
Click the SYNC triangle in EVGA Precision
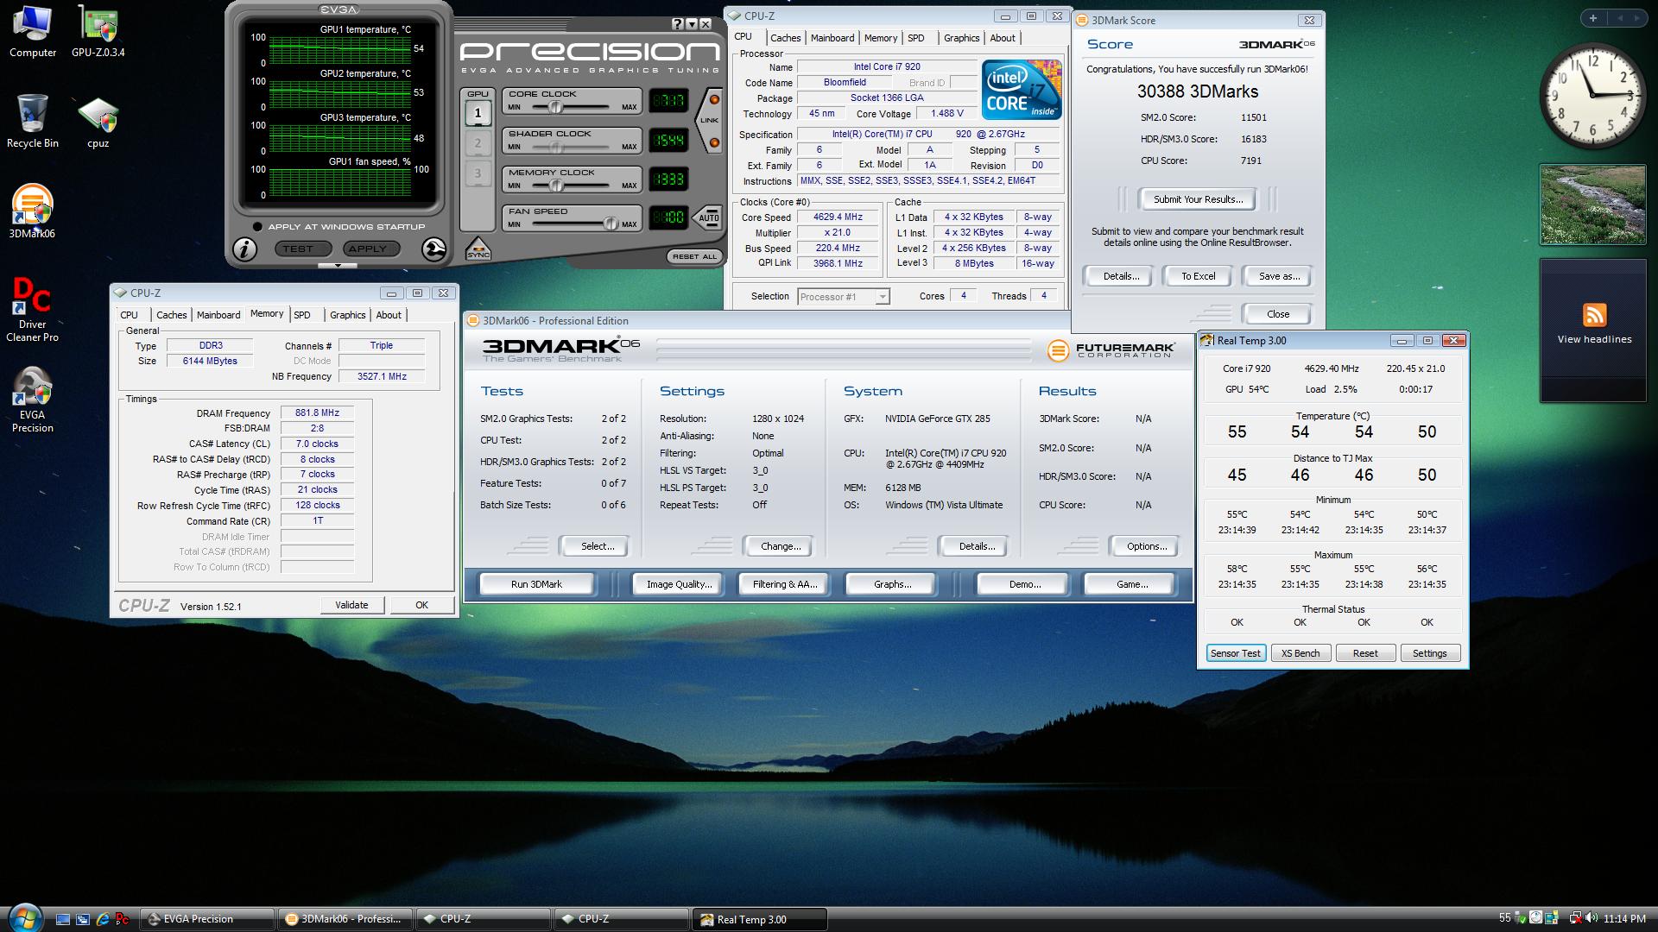[x=478, y=249]
